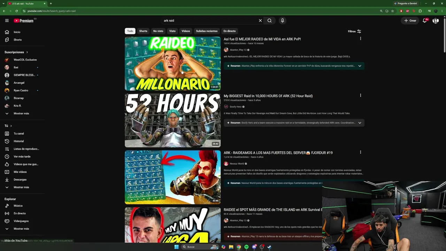Select the Subidas recientes filter chip
This screenshot has height=251, width=446.
207,31
